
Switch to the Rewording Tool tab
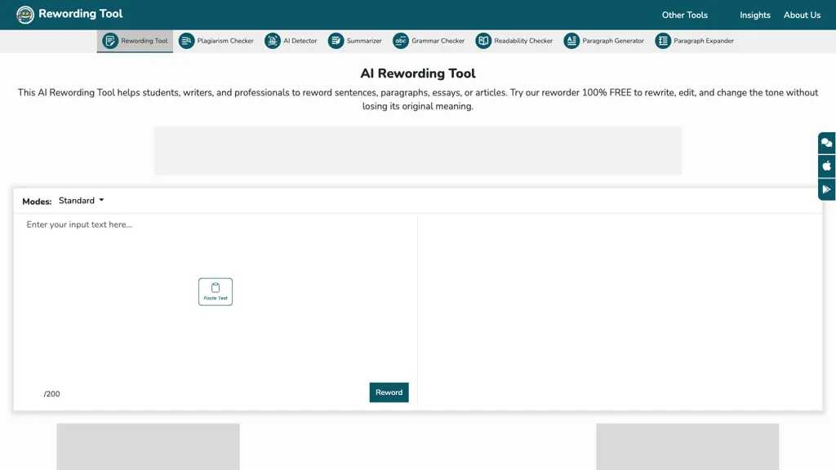135,40
